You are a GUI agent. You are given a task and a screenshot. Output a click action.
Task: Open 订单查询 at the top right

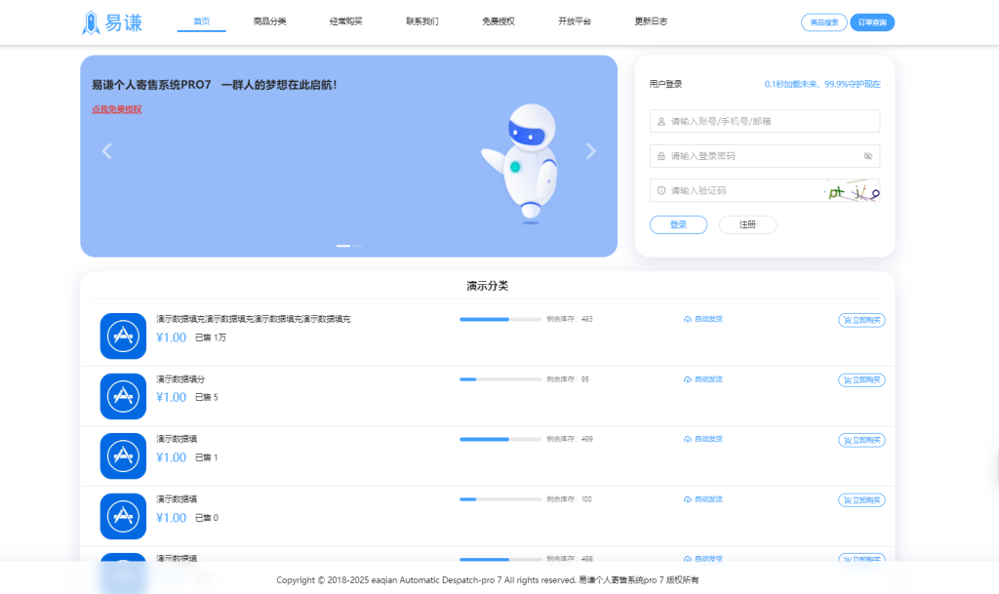871,21
